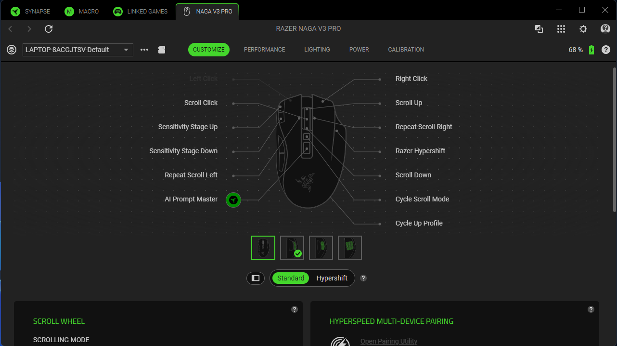617x346 pixels.
Task: Open the LINKED GAMES tab
Action: 141,11
